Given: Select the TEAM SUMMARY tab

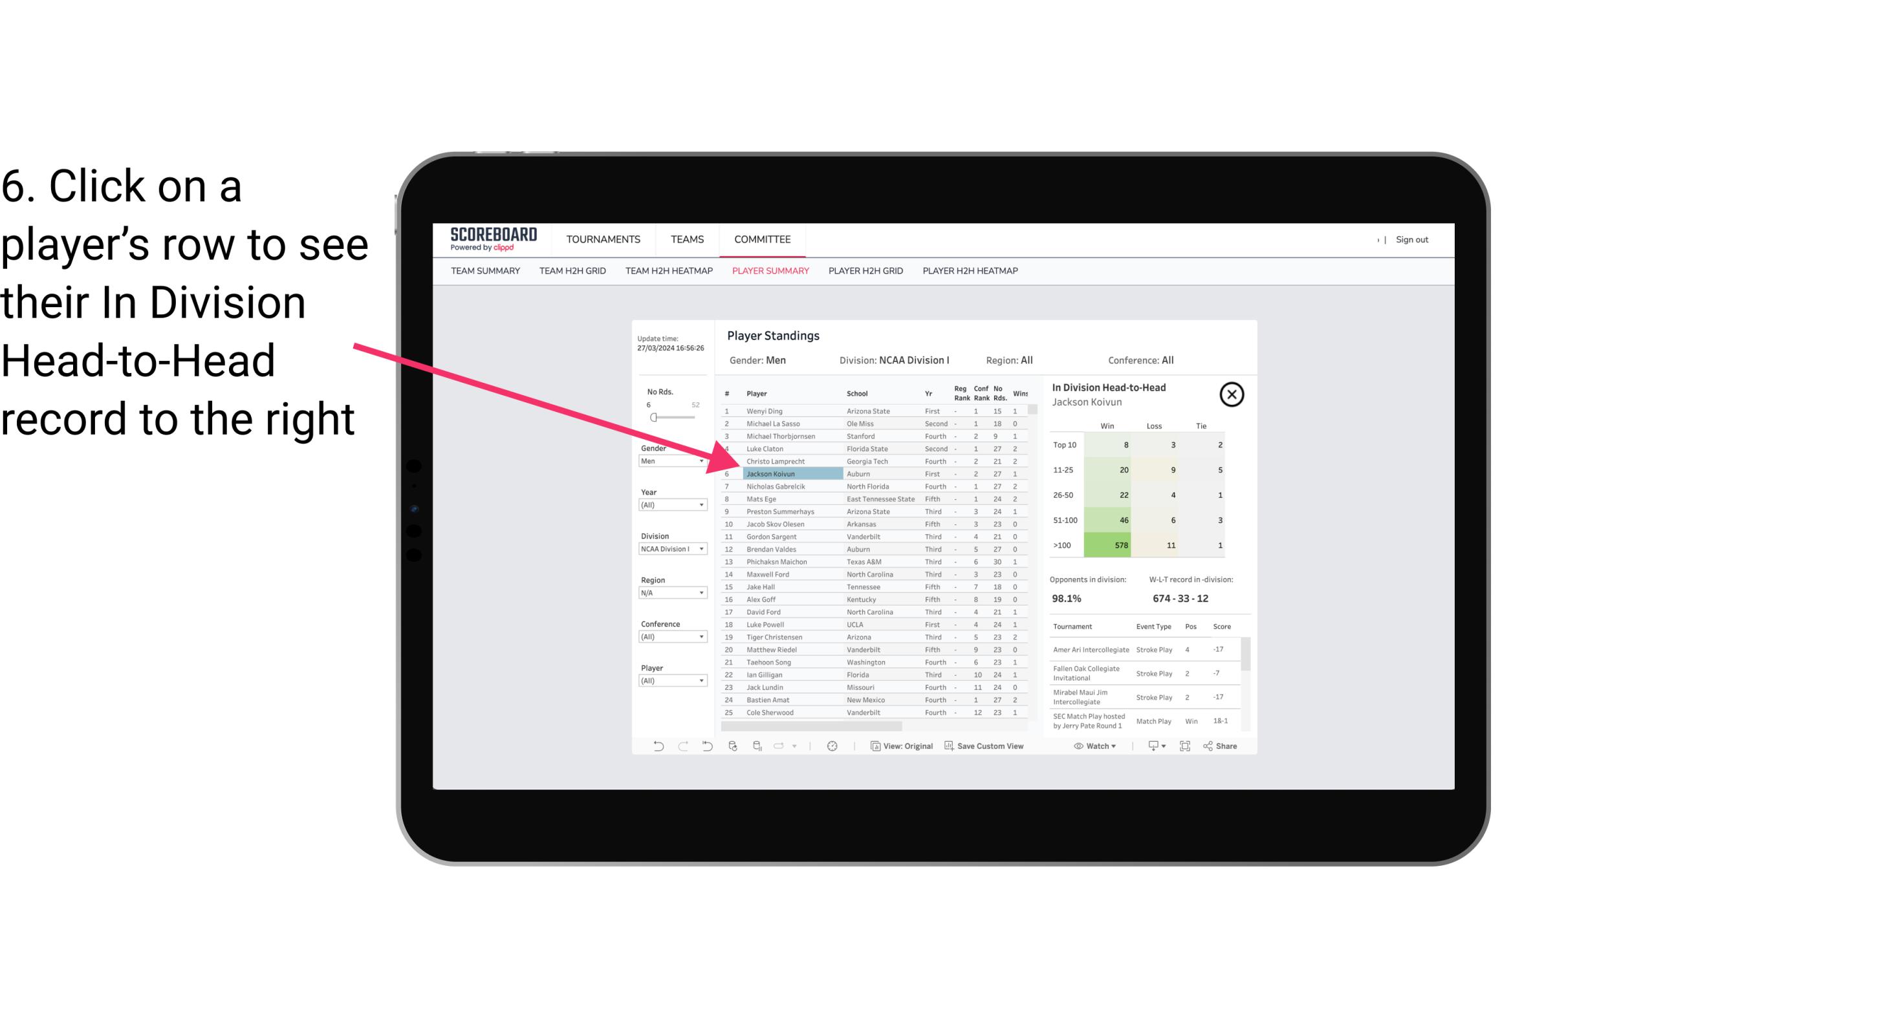Looking at the screenshot, I should point(485,270).
